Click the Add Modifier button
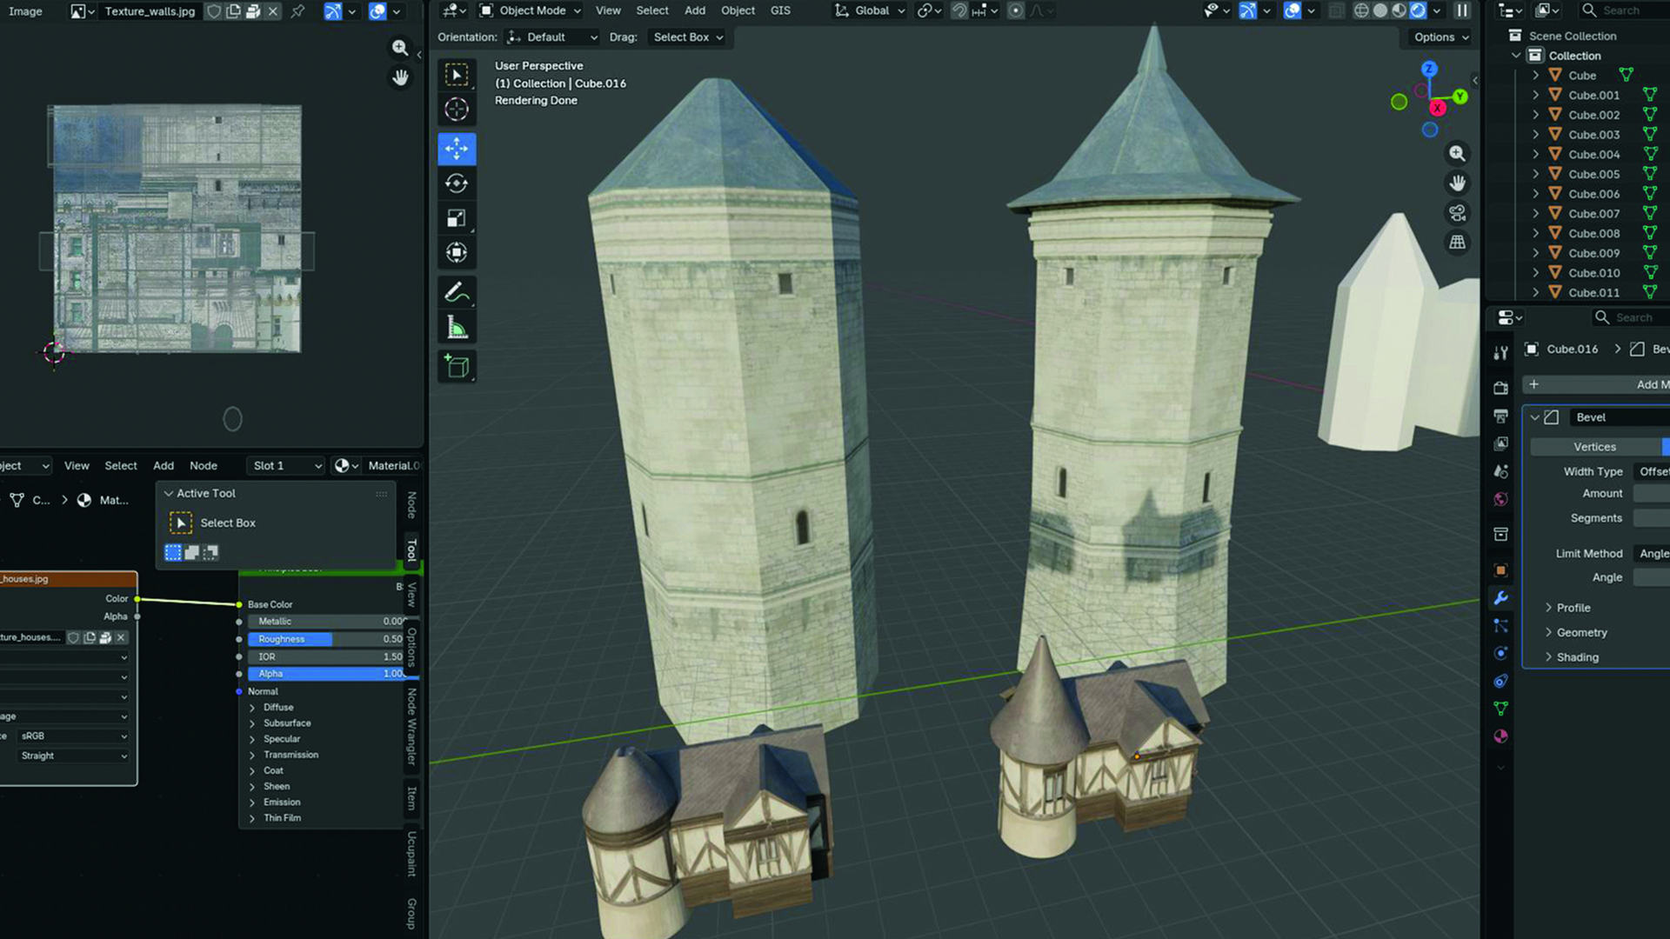This screenshot has width=1670, height=939. pos(1597,384)
